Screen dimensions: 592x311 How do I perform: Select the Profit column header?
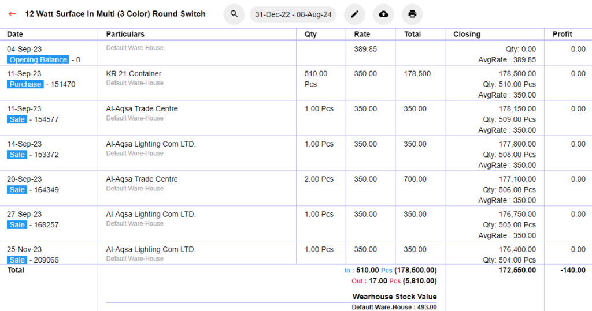(x=562, y=34)
